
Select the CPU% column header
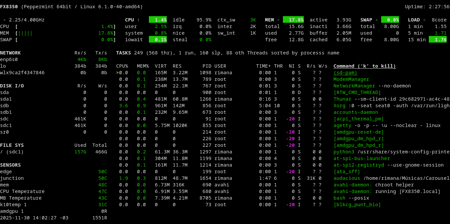point(122,66)
